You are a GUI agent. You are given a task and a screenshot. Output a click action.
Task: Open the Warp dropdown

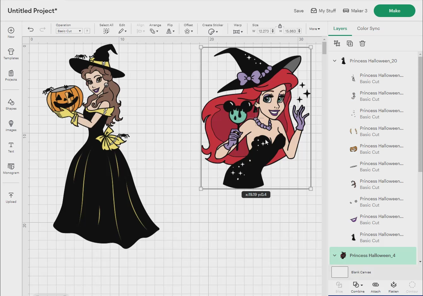click(x=238, y=31)
